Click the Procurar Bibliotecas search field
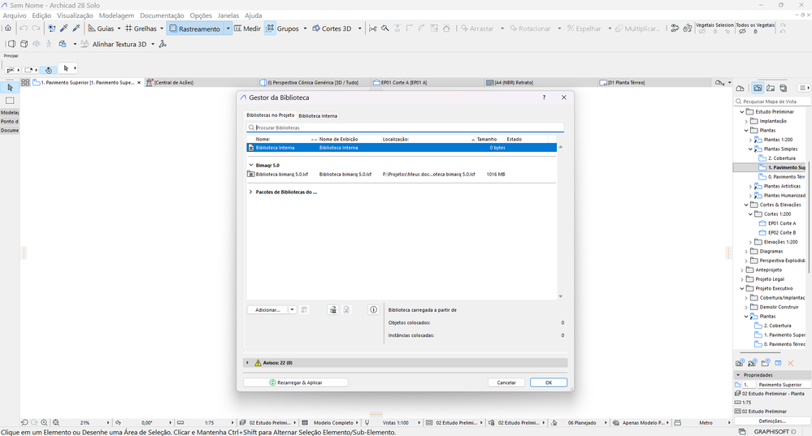 pyautogui.click(x=405, y=127)
